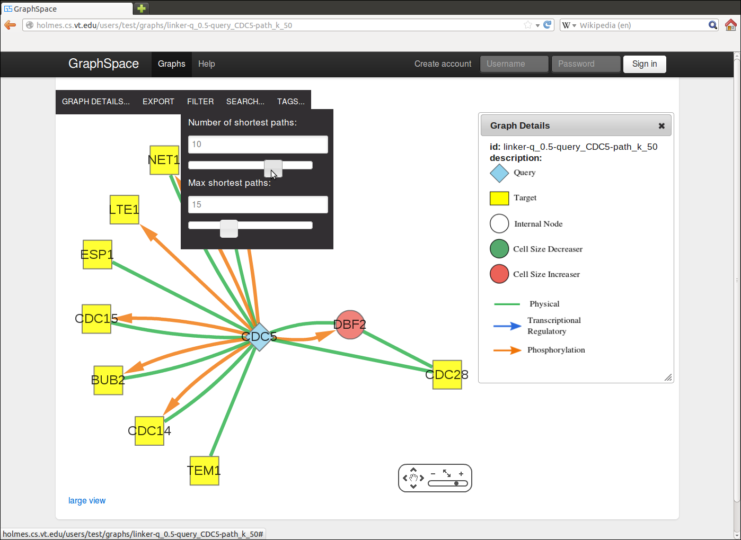Viewport: 741px width, 540px height.
Task: Click the Number of shortest paths field
Action: coord(258,145)
